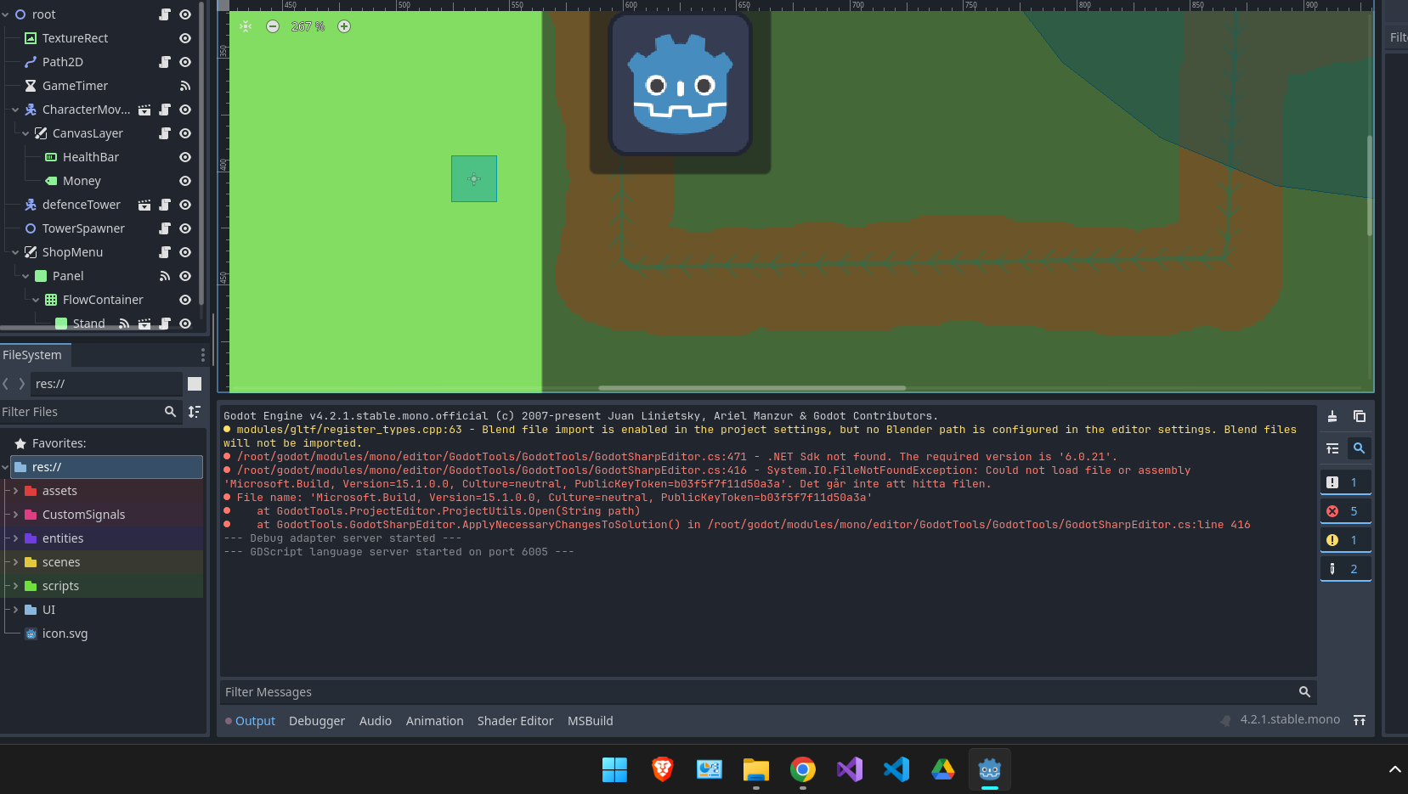
Task: Click the 267 % zoom reset button
Action: coord(308,26)
